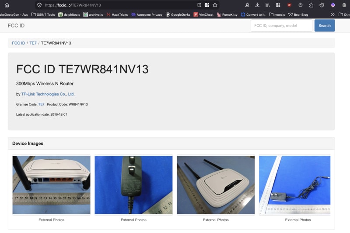Click the trash-bin extension icon in toolbar
This screenshot has height=233, width=350.
(344, 5)
